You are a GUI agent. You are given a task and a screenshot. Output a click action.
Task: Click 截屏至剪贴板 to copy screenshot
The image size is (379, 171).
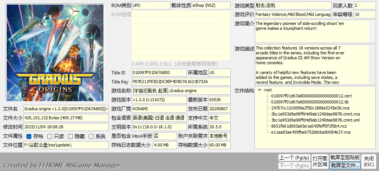point(345,158)
